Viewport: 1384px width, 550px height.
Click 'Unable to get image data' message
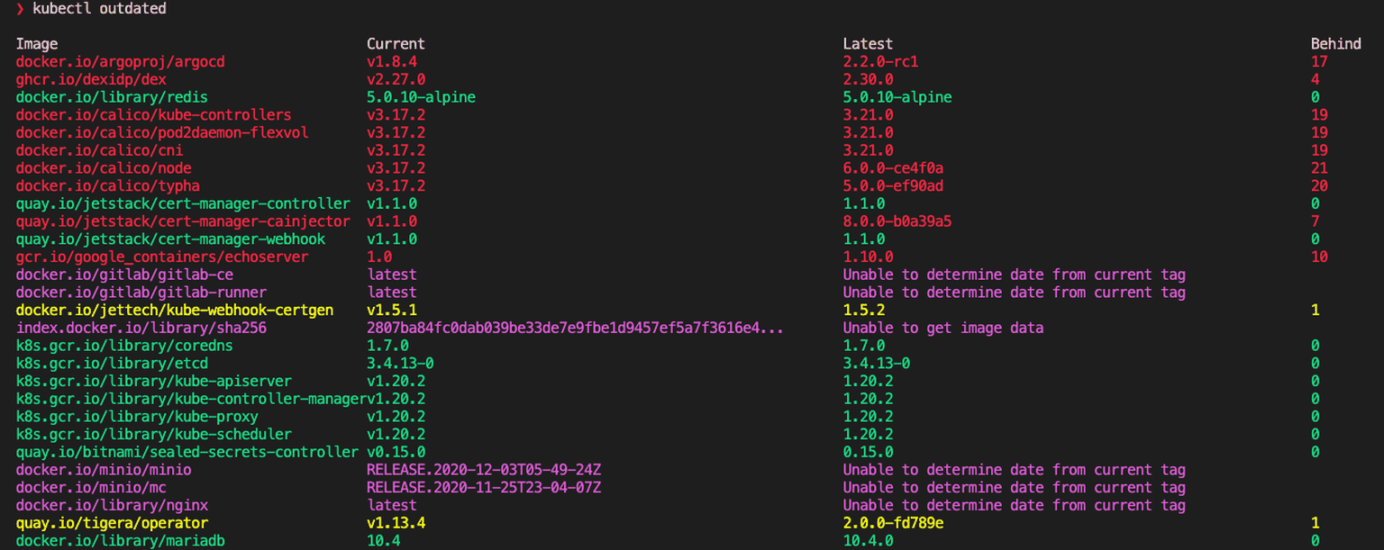tap(943, 329)
